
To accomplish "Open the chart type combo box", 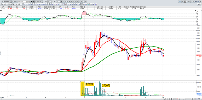I will [x=18, y=4].
